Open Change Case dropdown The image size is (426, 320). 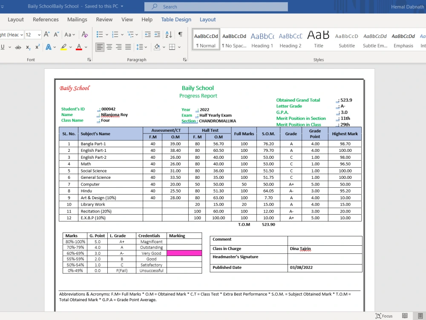[x=69, y=35]
